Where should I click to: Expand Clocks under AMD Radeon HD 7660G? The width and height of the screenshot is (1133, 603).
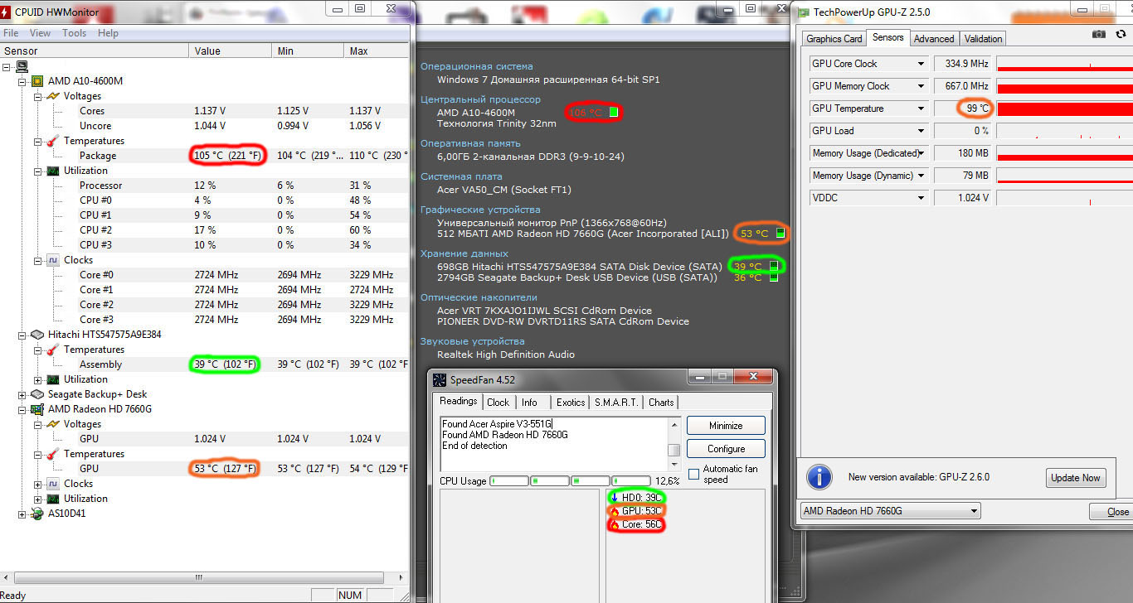click(38, 484)
